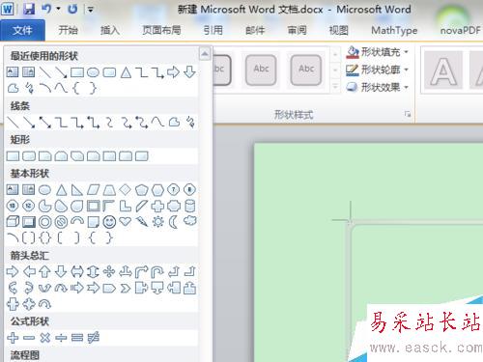Viewport: 483px width, 362px height.
Task: Open the Undo history dropdown arrow
Action: pos(58,9)
